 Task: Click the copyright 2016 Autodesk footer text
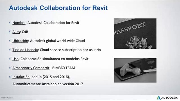coord(7,98)
